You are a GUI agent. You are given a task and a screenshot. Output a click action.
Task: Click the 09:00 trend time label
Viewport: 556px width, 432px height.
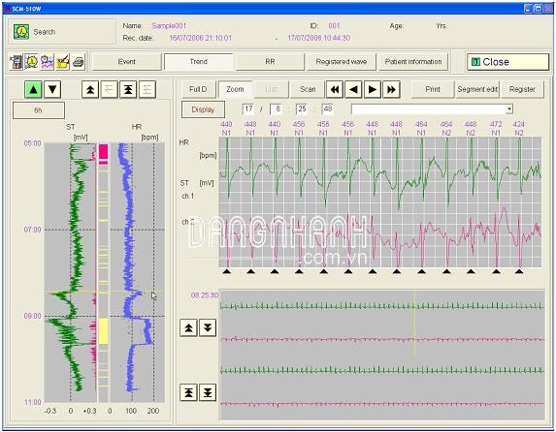(x=33, y=316)
